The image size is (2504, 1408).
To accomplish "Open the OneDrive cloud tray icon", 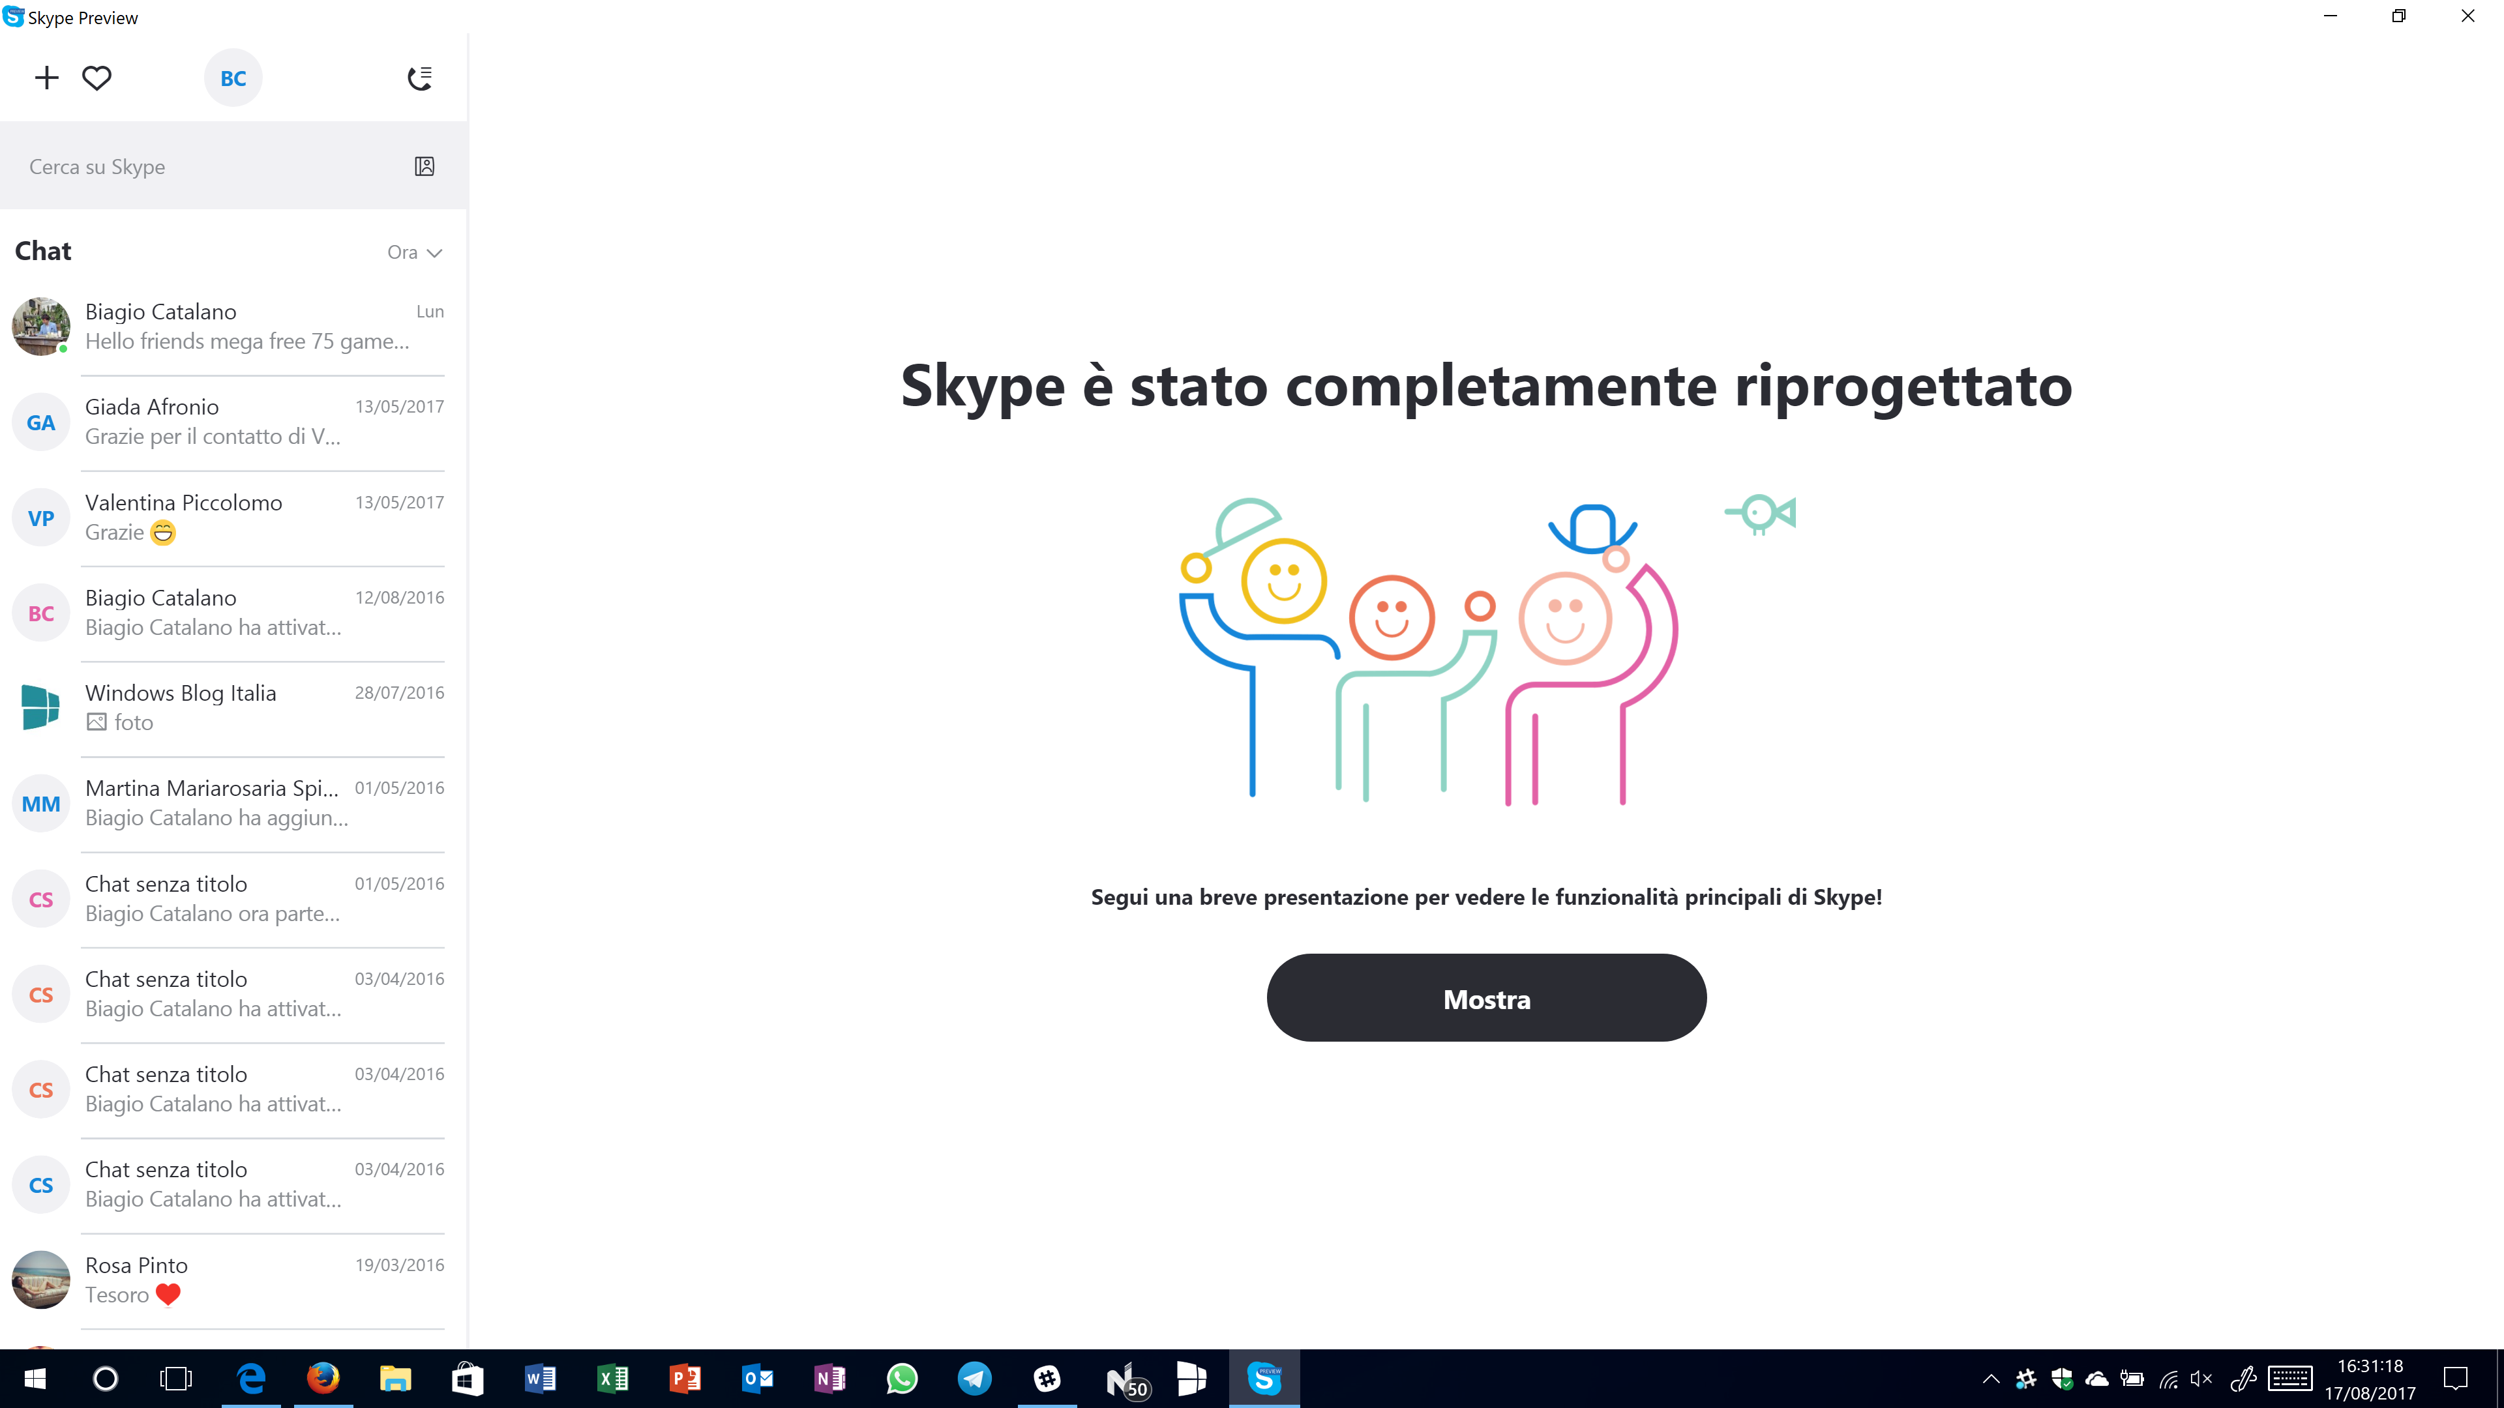I will 2098,1378.
